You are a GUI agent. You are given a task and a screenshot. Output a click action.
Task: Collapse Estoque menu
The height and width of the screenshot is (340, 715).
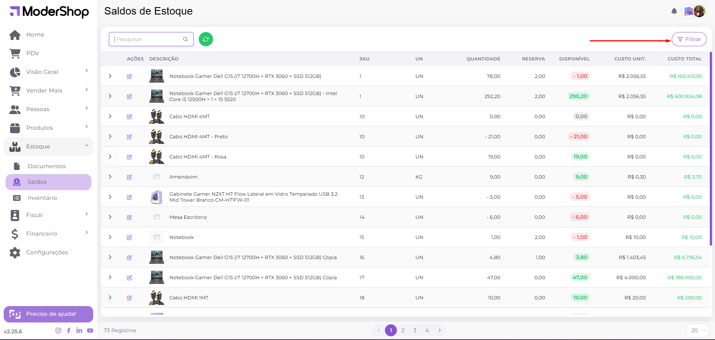tap(48, 147)
